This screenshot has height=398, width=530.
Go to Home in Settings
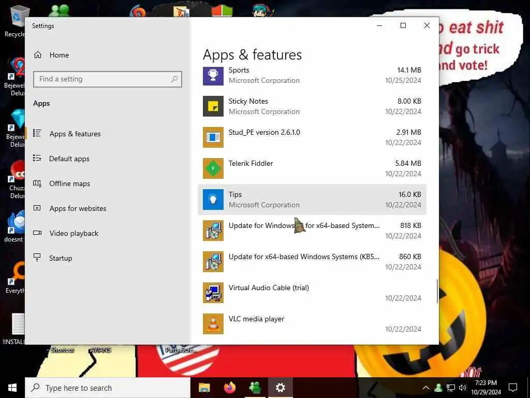coord(59,55)
